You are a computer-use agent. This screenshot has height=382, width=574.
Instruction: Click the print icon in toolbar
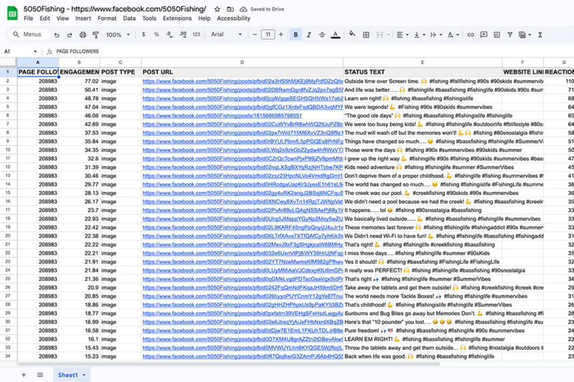(x=83, y=34)
